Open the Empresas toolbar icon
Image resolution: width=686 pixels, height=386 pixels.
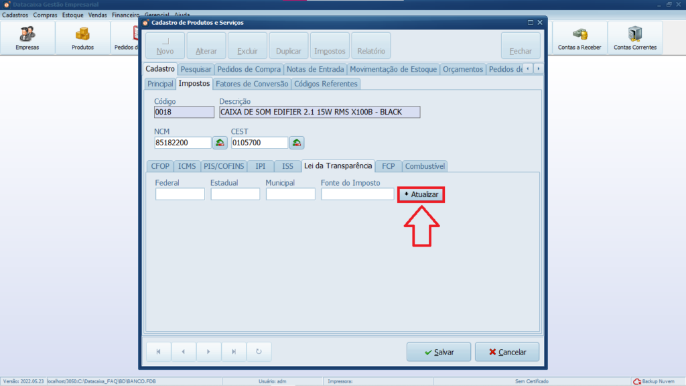[27, 38]
